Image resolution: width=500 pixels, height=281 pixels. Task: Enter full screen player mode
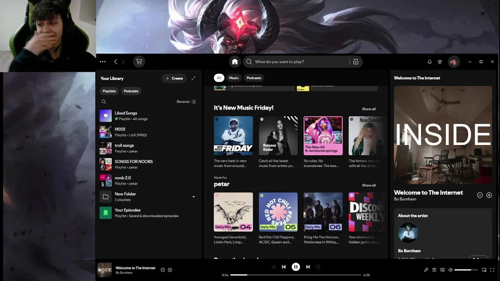tap(492, 270)
